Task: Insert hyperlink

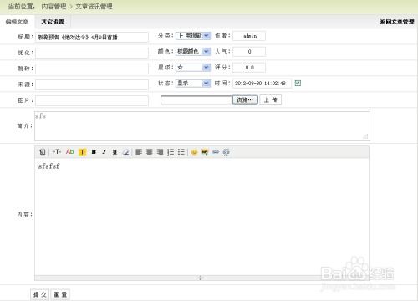Action: tap(216, 152)
